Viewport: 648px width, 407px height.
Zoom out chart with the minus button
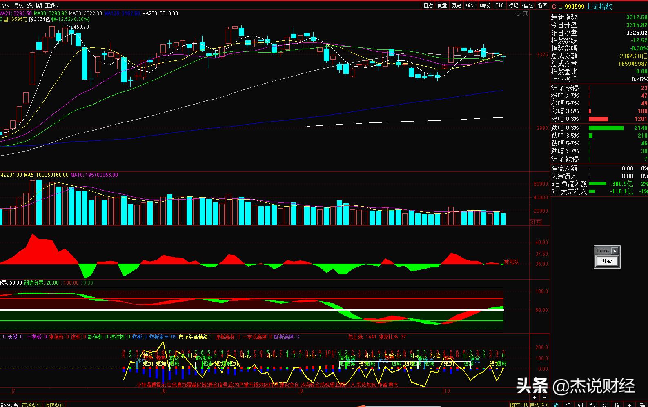point(544,397)
